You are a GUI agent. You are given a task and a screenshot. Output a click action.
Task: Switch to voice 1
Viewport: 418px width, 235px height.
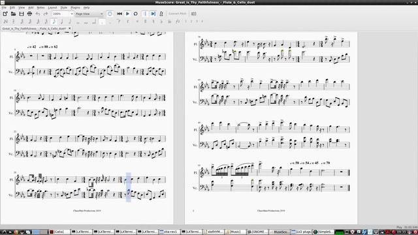pos(185,22)
